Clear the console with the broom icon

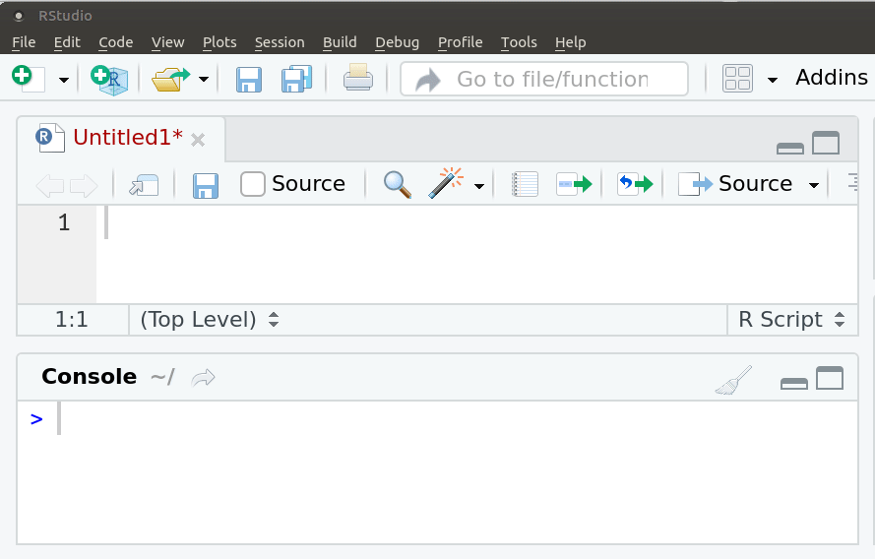point(733,381)
